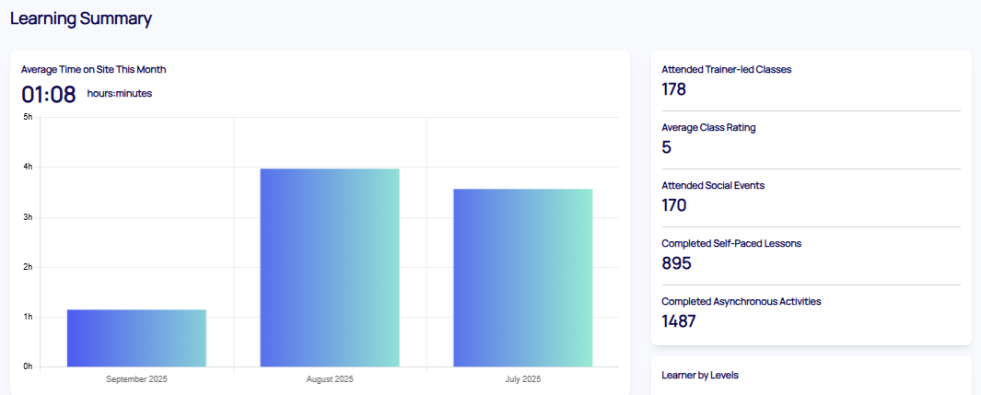This screenshot has width=981, height=395.
Task: Click the 01:08 average time value
Action: (x=48, y=94)
